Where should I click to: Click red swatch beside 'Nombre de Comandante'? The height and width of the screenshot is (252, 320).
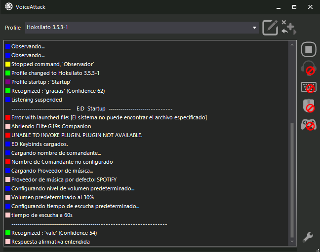click(8, 162)
